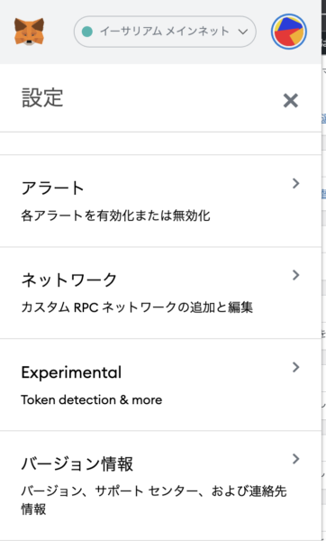Click the Token detection & more subtitle

(x=91, y=399)
